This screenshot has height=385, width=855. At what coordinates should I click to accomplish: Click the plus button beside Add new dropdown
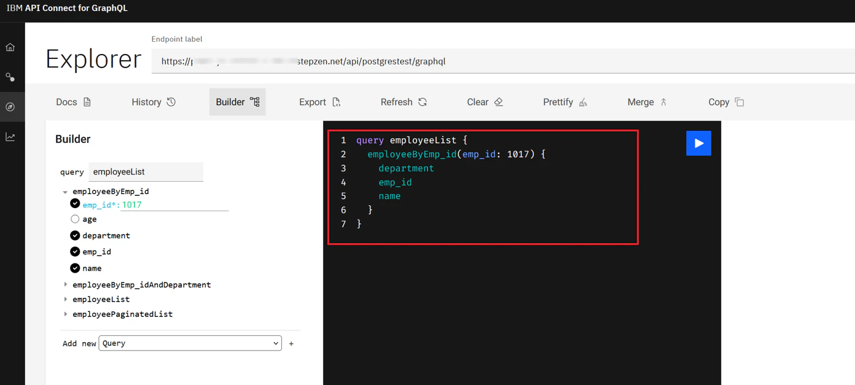[291, 344]
